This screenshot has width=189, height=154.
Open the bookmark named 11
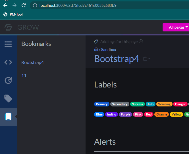coord(24,76)
